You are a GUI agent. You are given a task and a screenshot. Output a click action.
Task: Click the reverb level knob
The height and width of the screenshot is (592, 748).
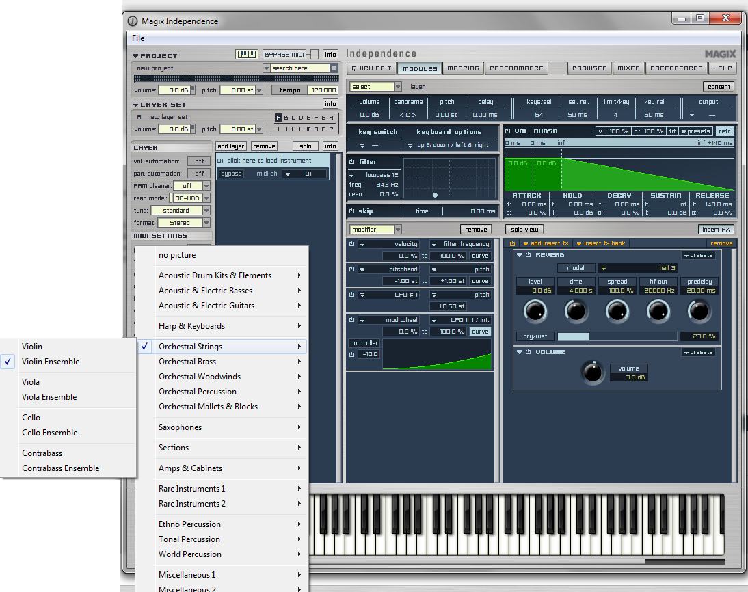coord(535,311)
